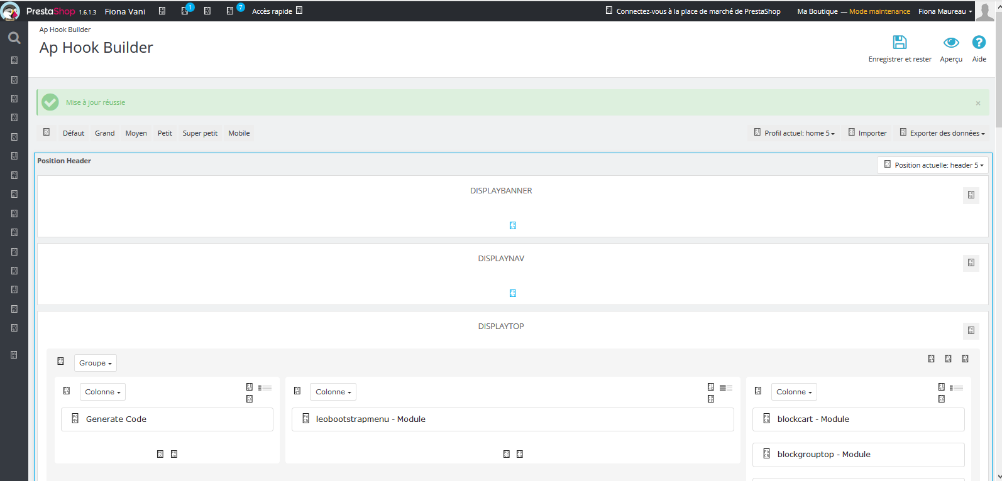Screen dimensions: 1002x481
Task: Open notifications icon with badge 7
Action: click(230, 11)
